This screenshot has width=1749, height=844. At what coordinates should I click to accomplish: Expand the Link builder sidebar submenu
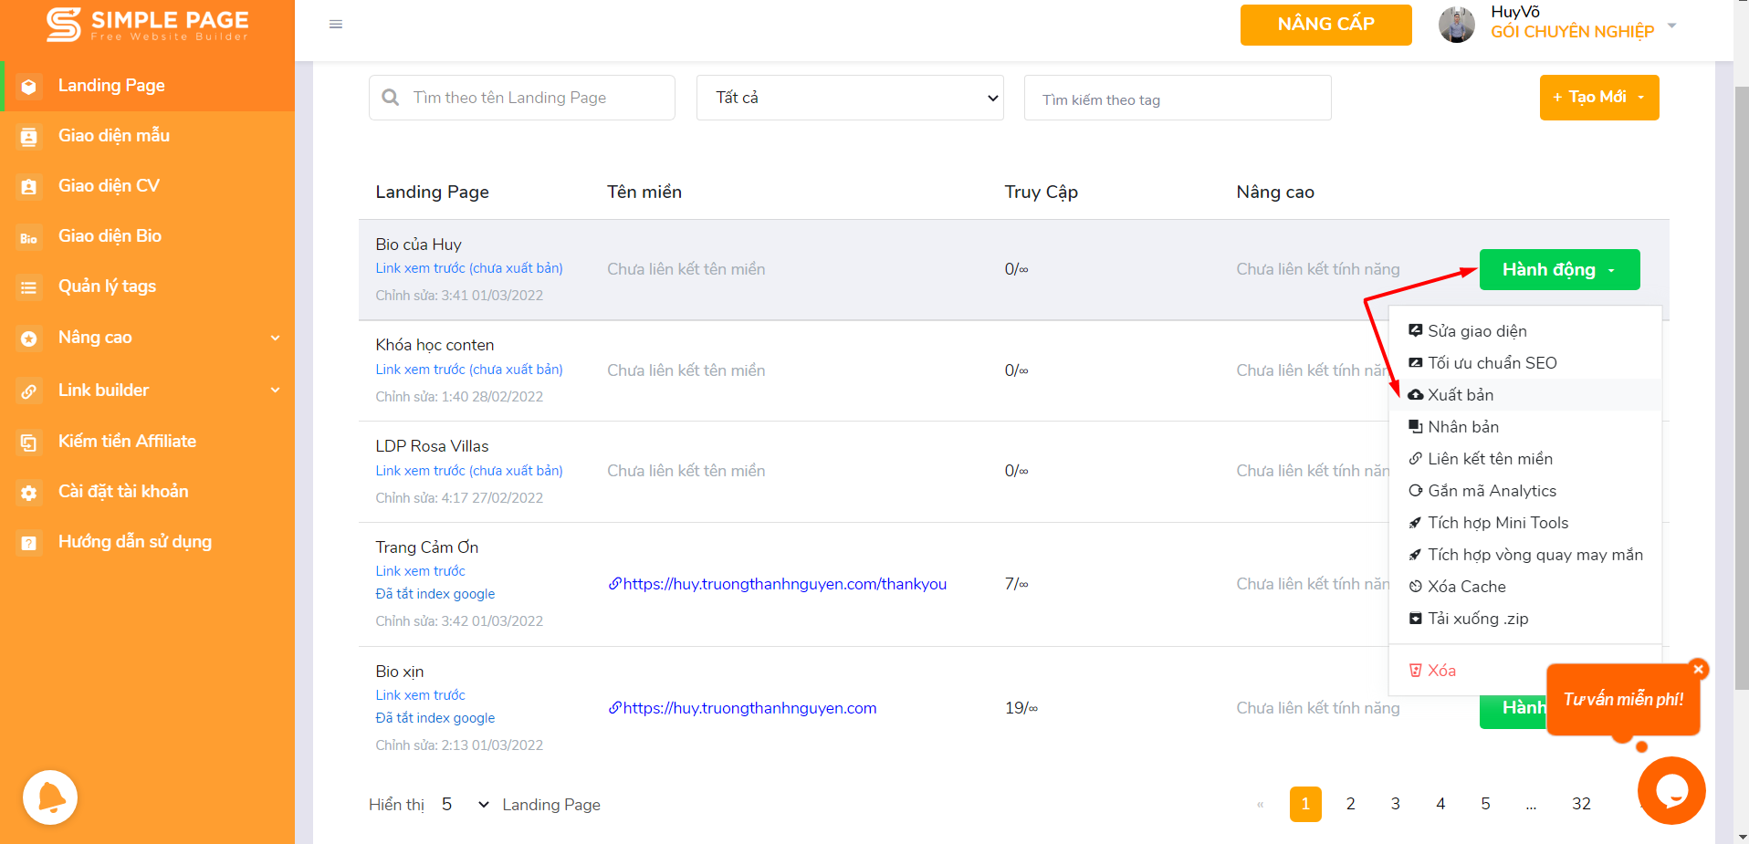[x=275, y=391]
